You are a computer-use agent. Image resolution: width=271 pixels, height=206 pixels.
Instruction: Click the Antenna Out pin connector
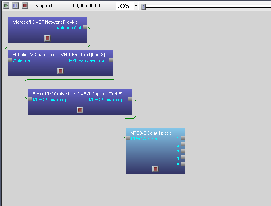[x=85, y=27]
